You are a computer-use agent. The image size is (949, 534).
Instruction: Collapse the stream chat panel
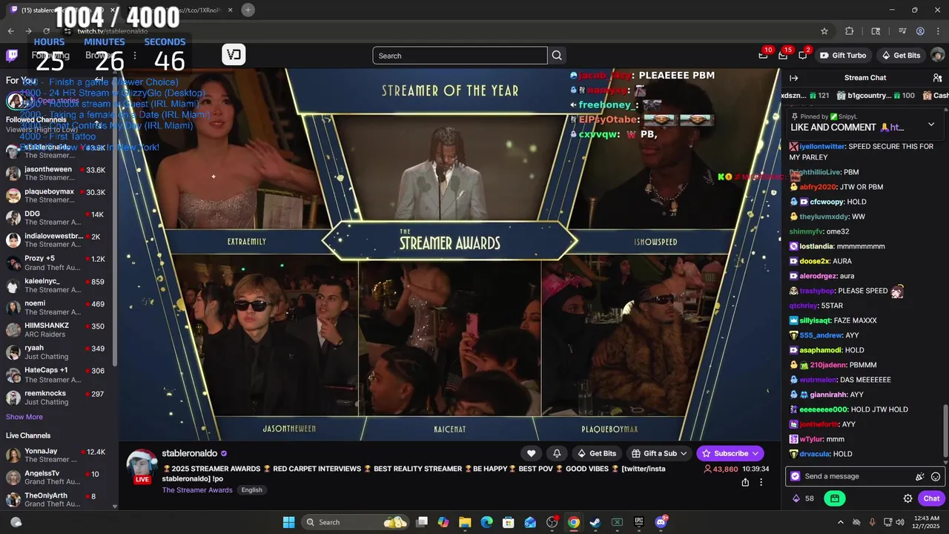coord(793,78)
